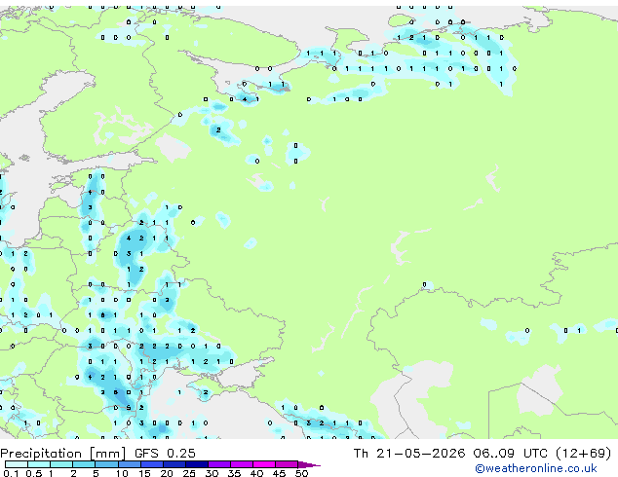
Task: Click the arrow tip beyond the 50 swatch
Action: pos(309,464)
